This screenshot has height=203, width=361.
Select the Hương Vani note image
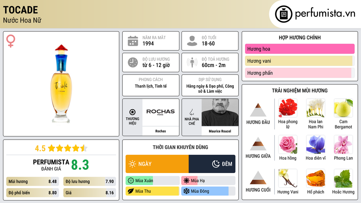(288, 178)
